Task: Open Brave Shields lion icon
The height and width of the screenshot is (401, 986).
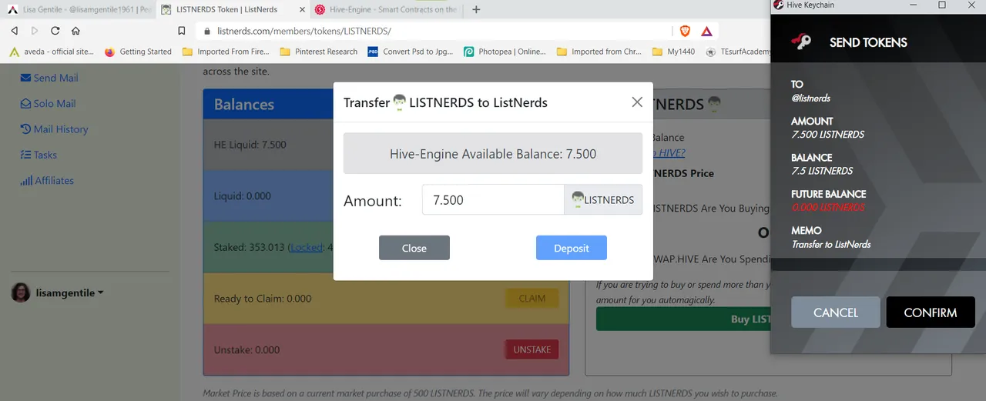Action: [685, 31]
